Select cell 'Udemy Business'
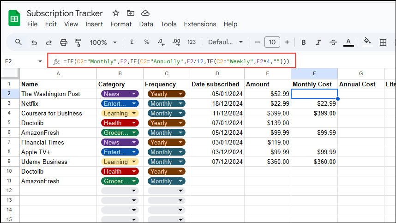The width and height of the screenshot is (396, 223). tap(58, 162)
